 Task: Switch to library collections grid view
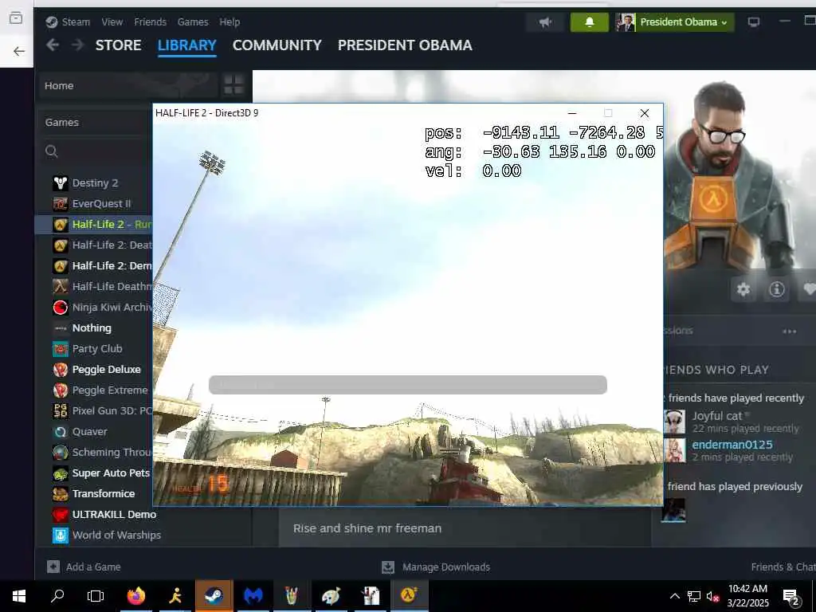233,84
